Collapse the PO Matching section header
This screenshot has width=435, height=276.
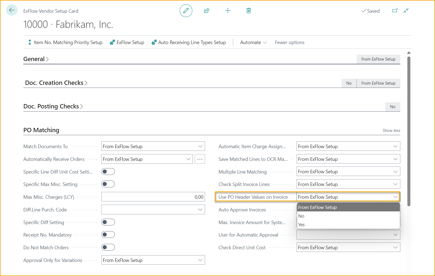[41, 130]
